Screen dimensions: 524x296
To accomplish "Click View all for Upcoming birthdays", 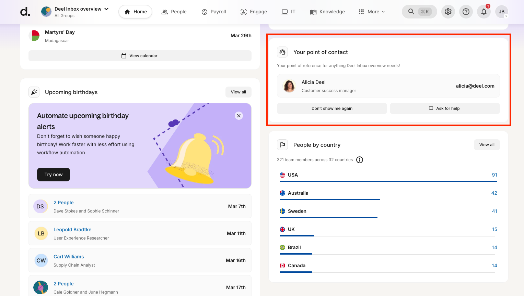I will 238,92.
